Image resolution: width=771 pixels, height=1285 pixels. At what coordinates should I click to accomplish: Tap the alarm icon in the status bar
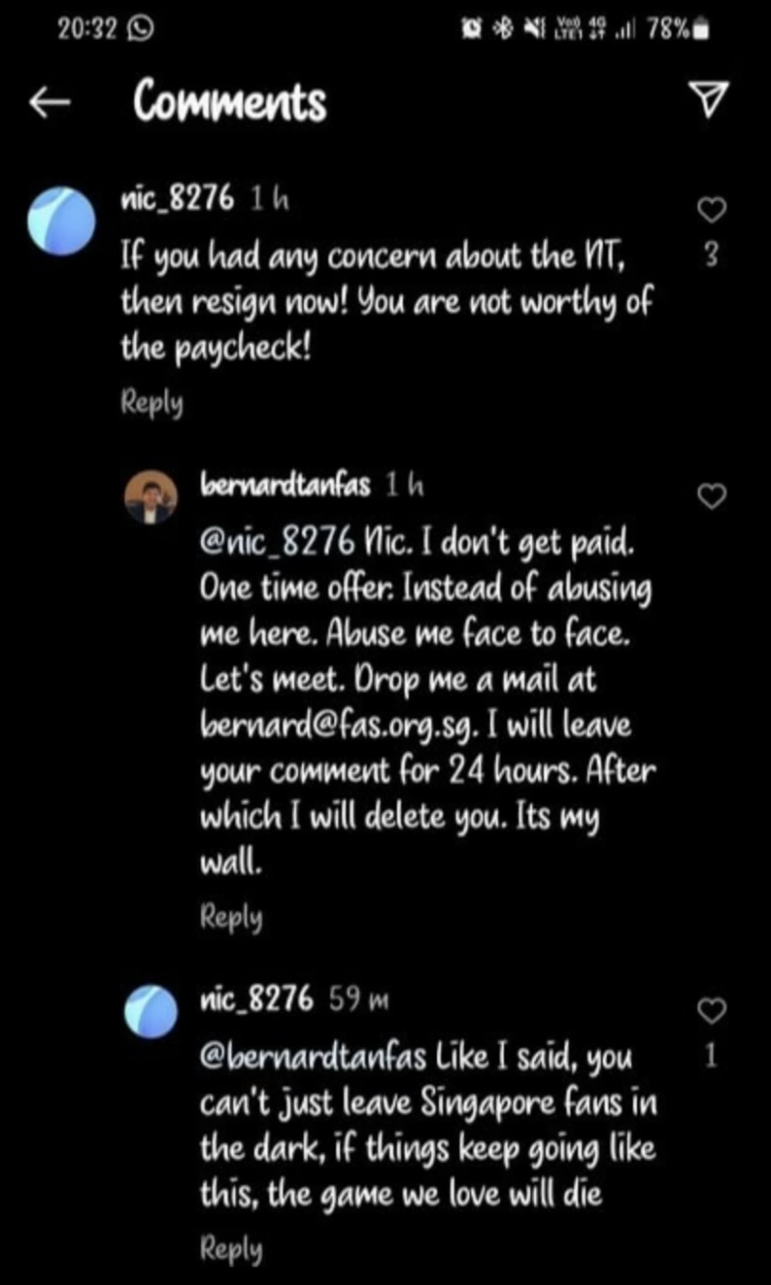[x=471, y=29]
